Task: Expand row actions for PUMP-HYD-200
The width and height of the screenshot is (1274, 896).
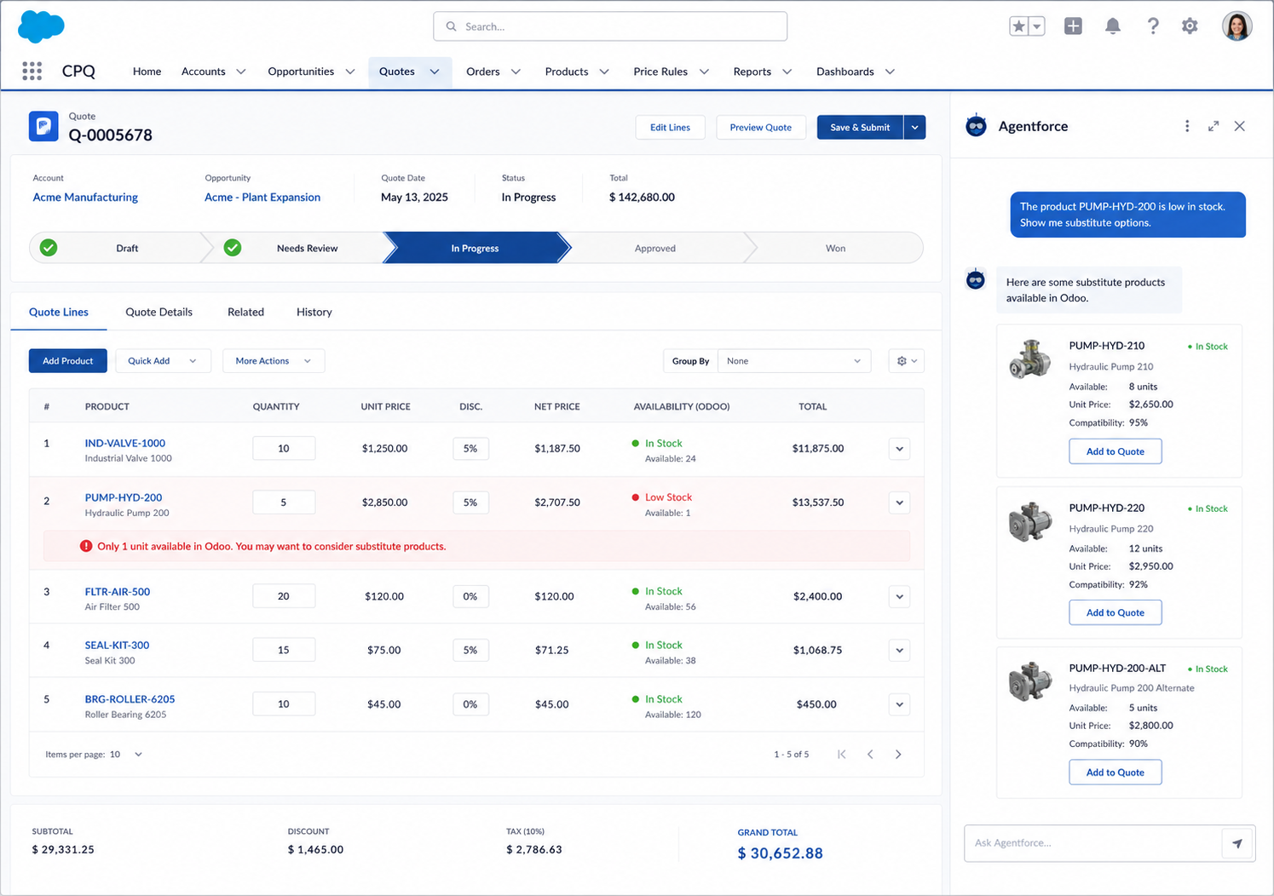Action: (x=899, y=503)
